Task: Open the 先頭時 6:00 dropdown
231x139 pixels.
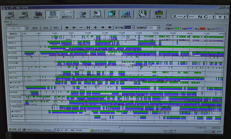Action: point(158,28)
